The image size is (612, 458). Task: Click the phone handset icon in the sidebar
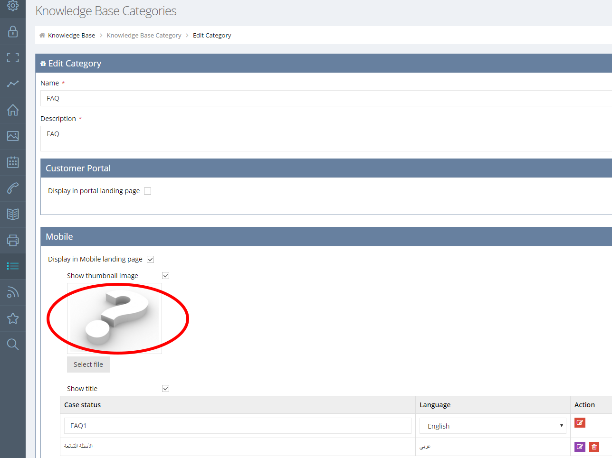13,188
